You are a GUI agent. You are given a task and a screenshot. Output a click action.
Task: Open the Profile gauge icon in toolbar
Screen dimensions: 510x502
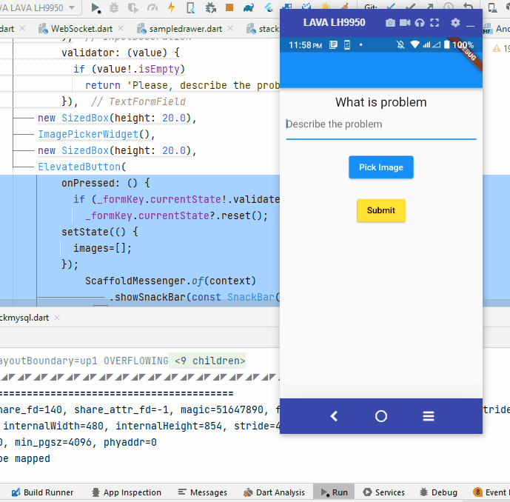[x=152, y=7]
